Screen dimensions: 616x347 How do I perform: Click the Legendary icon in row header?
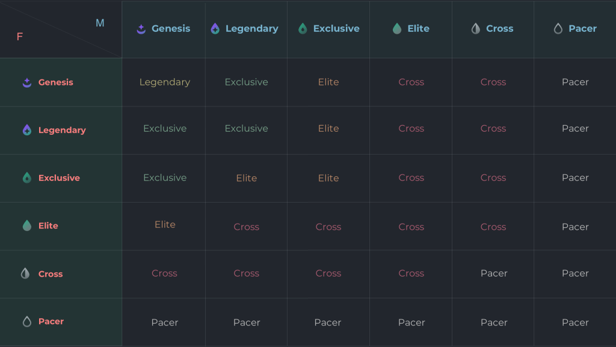[x=26, y=130]
